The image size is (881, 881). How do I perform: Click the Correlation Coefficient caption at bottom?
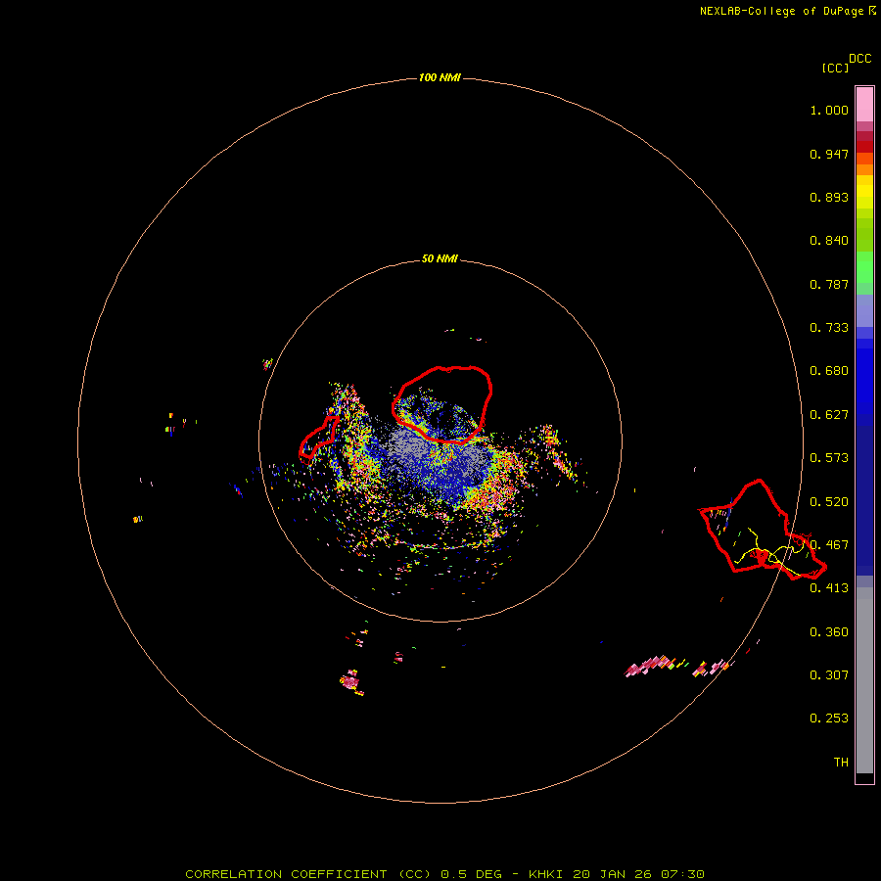[444, 874]
